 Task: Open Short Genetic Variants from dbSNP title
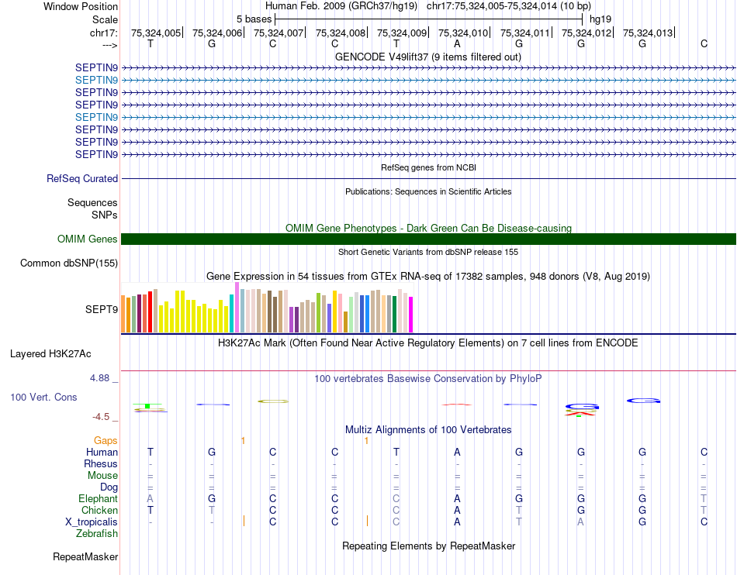coord(428,252)
